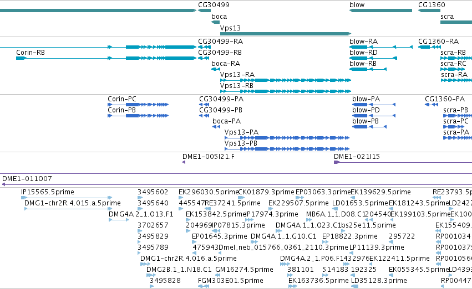Select the Vps13-PB protein label
472x289 pixels.
click(x=241, y=143)
